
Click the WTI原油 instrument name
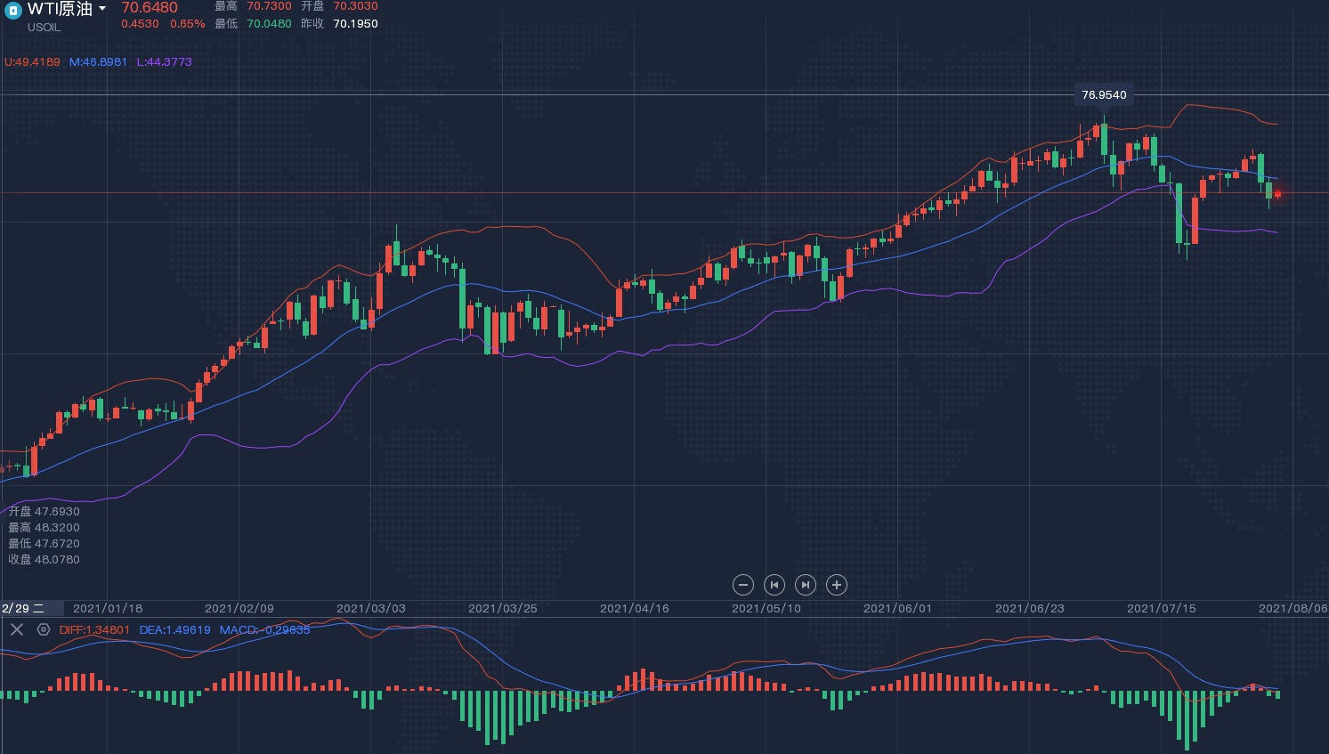(x=60, y=9)
